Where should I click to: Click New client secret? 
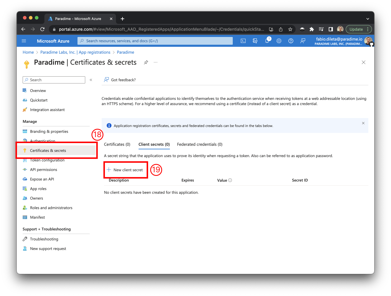point(125,170)
